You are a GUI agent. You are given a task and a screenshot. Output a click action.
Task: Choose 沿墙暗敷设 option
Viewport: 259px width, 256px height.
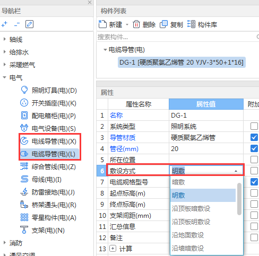(x=203, y=248)
